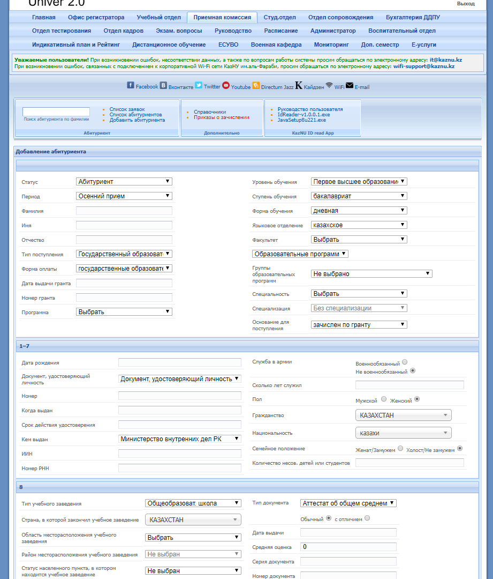The width and height of the screenshot is (493, 579).
Task: Open the Учебный отдел menu item
Action: point(159,17)
